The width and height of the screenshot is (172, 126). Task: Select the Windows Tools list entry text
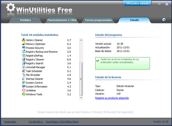pos(34,94)
